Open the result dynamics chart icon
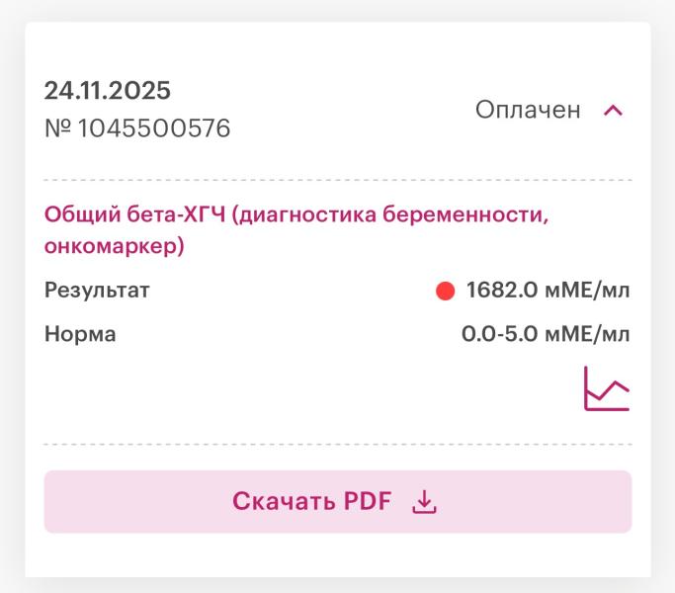 [x=606, y=388]
